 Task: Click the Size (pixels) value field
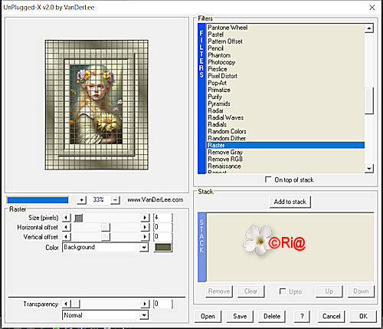[x=163, y=218]
